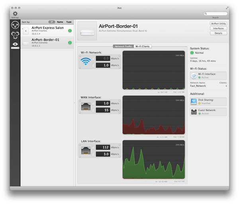The width and height of the screenshot is (239, 204).
Task: Click the Details button
Action: 218,33
